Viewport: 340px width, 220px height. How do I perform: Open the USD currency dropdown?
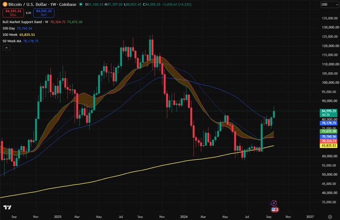click(x=329, y=4)
